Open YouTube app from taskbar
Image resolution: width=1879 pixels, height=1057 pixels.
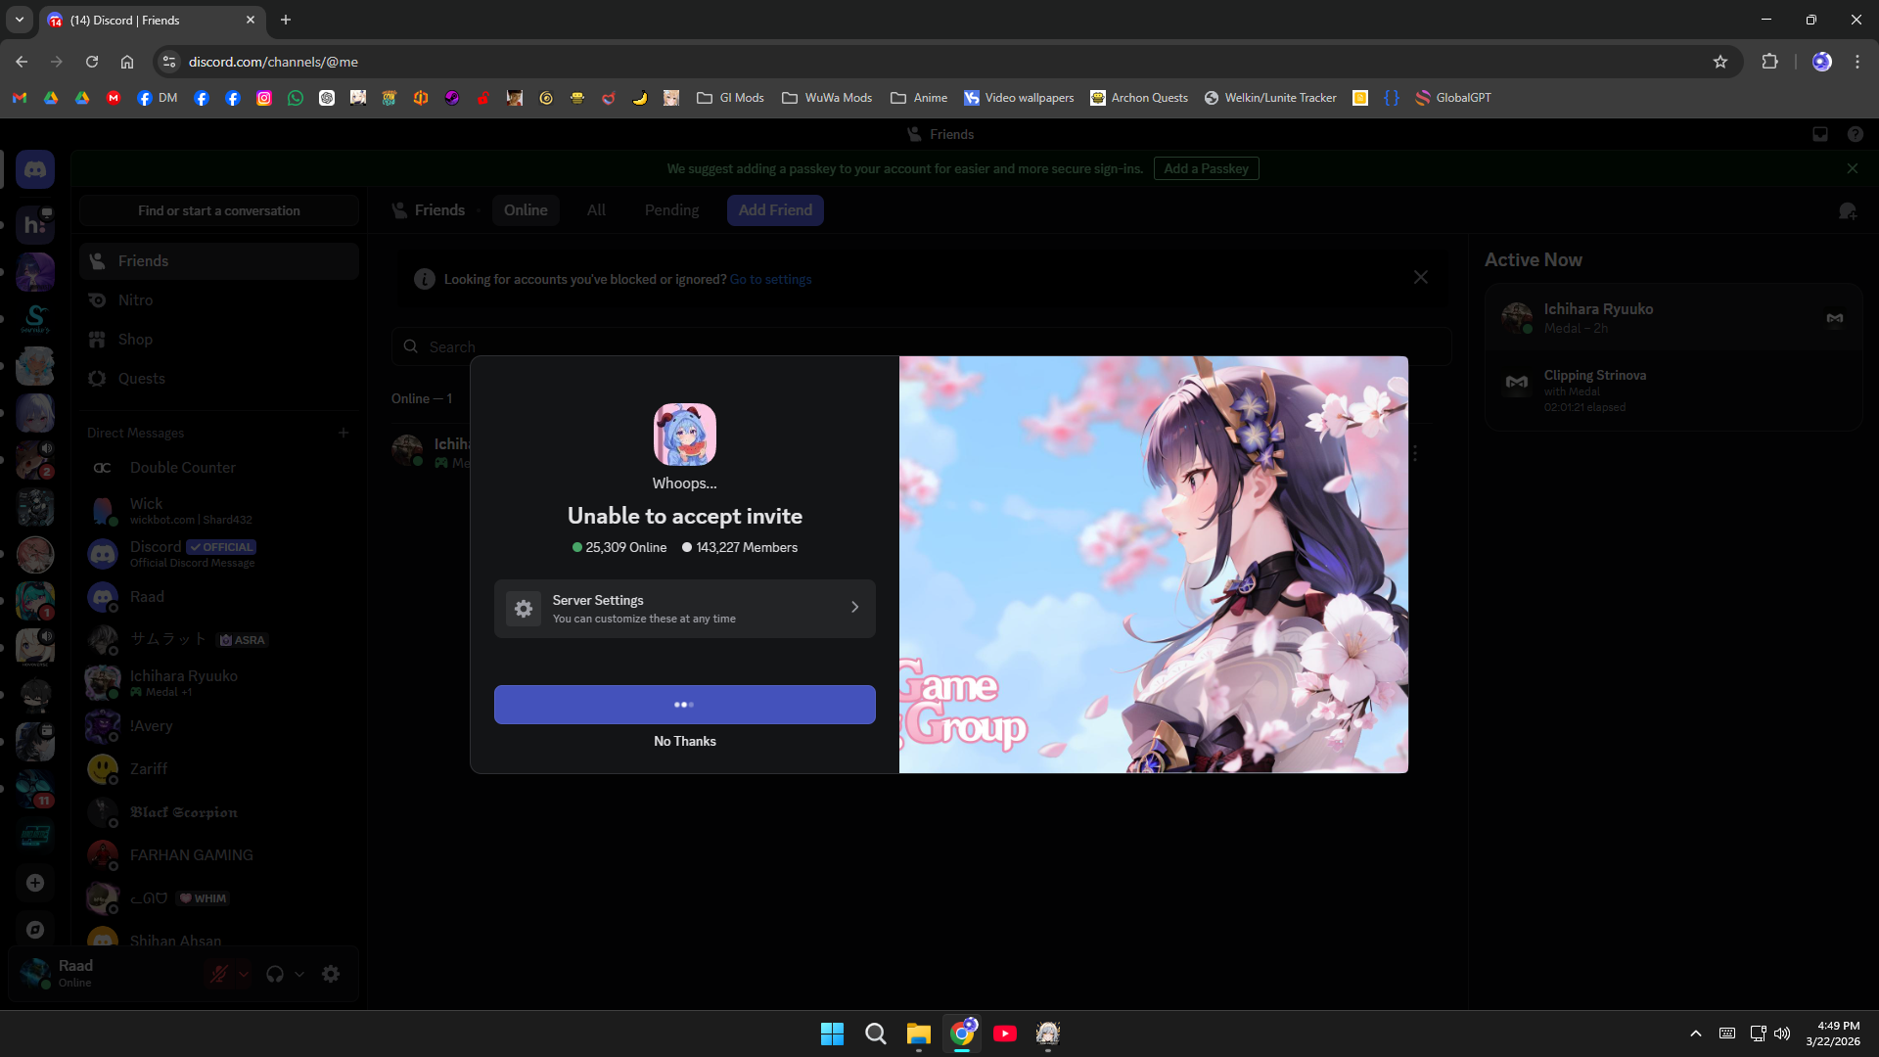pos(1005,1034)
